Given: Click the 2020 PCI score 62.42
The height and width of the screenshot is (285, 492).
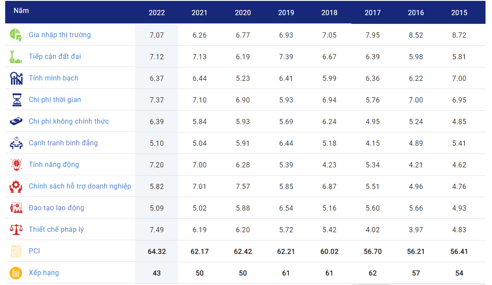Looking at the screenshot, I should click(x=243, y=251).
